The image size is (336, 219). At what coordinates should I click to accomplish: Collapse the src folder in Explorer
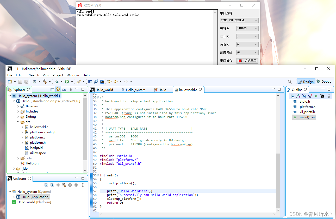(18, 122)
